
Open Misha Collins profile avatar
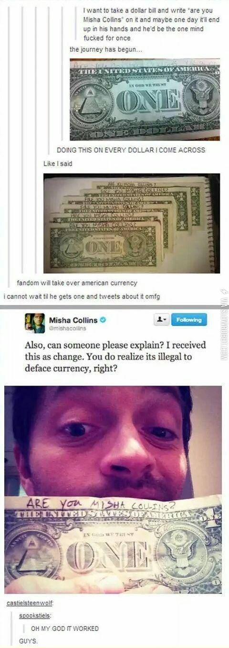coord(35,320)
